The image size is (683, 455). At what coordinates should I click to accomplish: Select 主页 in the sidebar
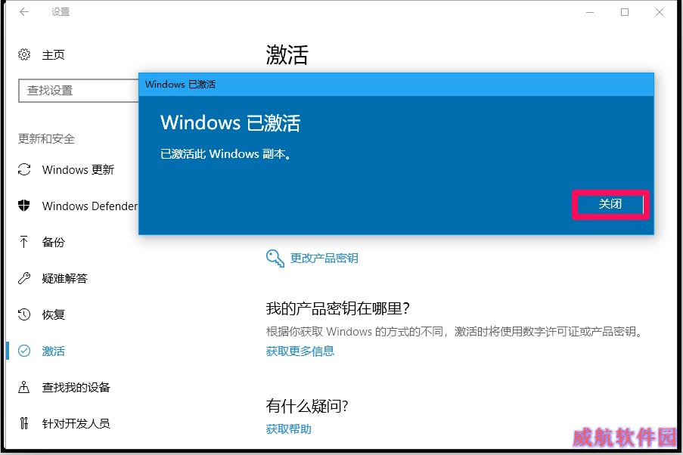(x=53, y=55)
